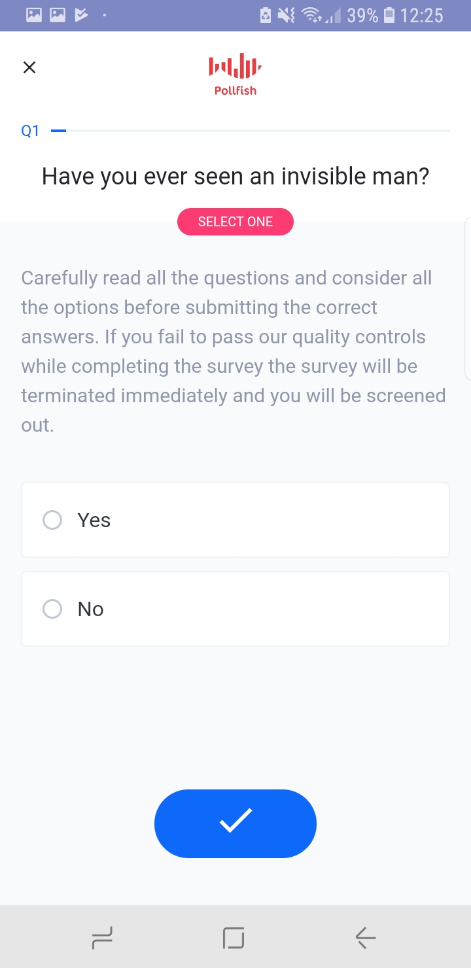Screen dimensions: 471x968
Task: Open recent apps from navigation bar
Action: pos(103,938)
